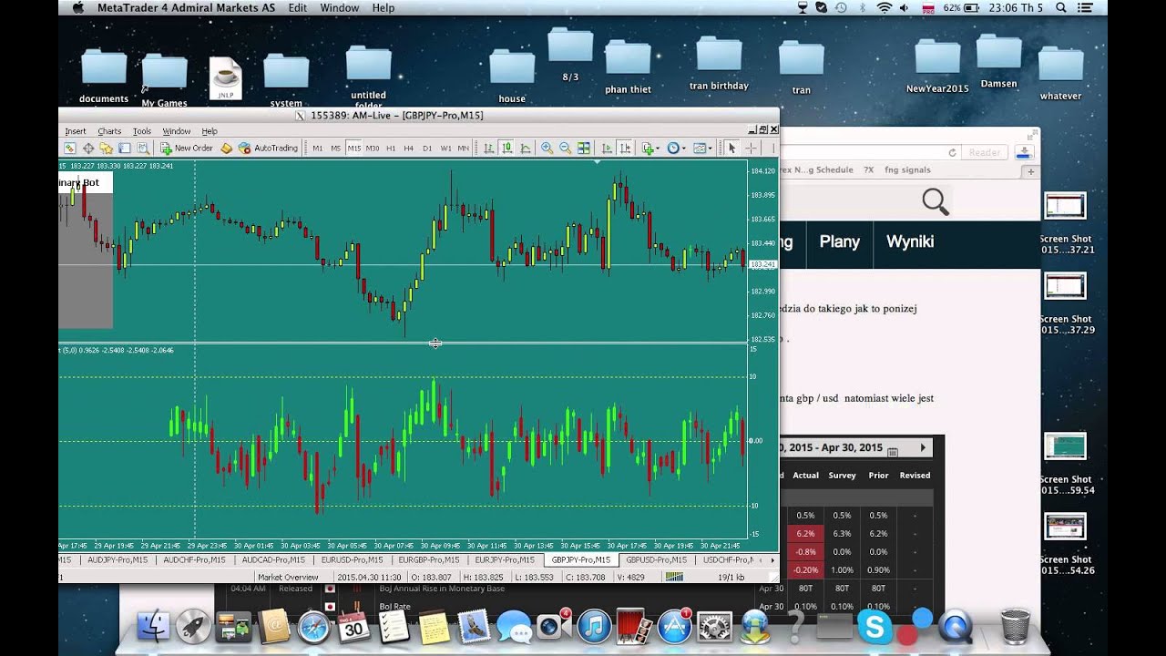Open Finder from the Dock
The height and width of the screenshot is (656, 1166).
click(153, 627)
